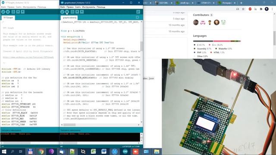Click vertical scrollbar thumb in graphicstest editor
This screenshot has height=155, width=276.
141,46
